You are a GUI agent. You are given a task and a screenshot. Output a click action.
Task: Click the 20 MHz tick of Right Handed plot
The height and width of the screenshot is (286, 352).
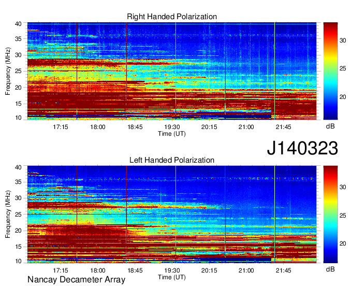tap(18, 88)
